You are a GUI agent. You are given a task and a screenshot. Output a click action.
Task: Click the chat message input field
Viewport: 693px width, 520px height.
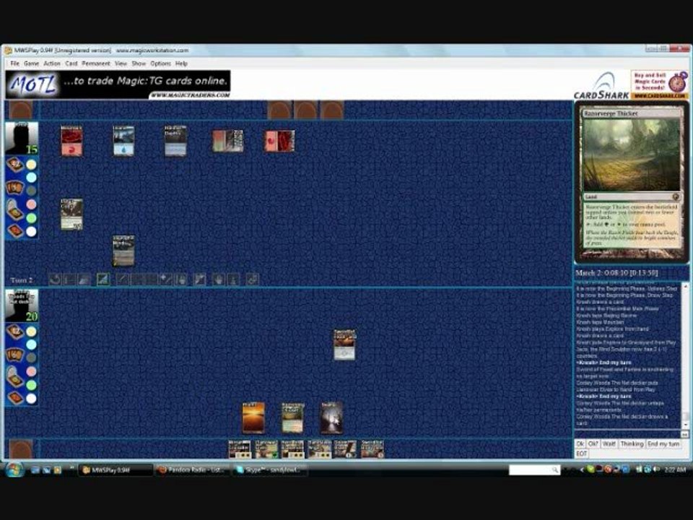click(x=627, y=434)
